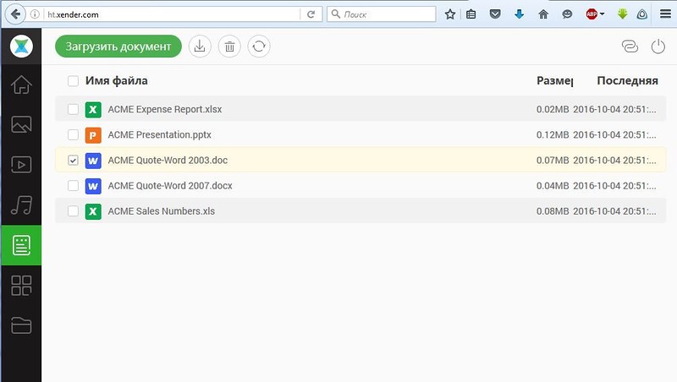This screenshot has height=382, width=677.
Task: Click the Excel icon of ACME Sales Numbers
Action: point(93,211)
